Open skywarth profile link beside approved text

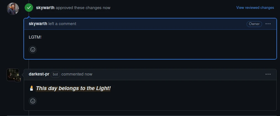click(x=45, y=8)
